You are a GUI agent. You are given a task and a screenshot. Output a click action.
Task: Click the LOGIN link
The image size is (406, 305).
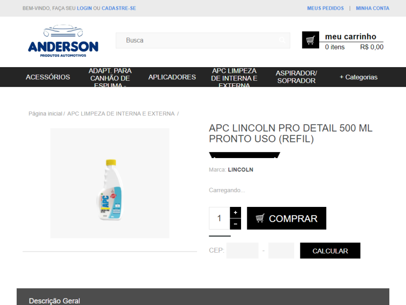pyautogui.click(x=84, y=8)
